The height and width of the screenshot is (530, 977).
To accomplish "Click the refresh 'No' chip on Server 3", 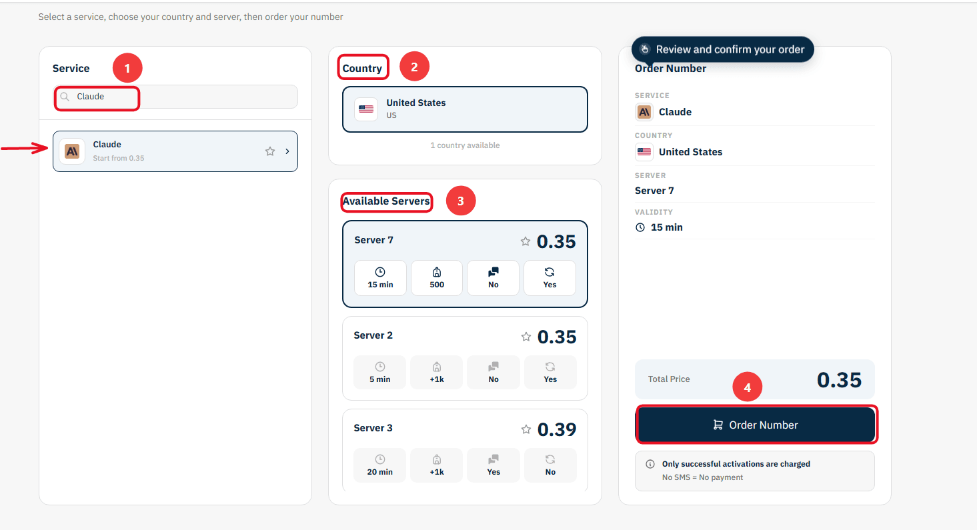I will [550, 465].
